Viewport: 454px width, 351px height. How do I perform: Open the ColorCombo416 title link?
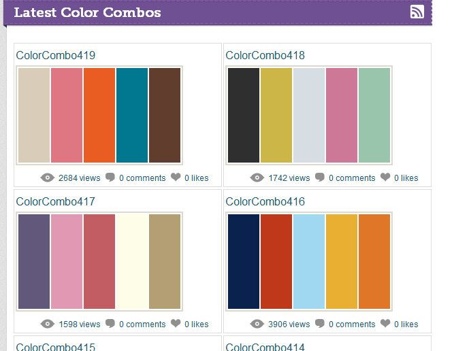coord(265,201)
